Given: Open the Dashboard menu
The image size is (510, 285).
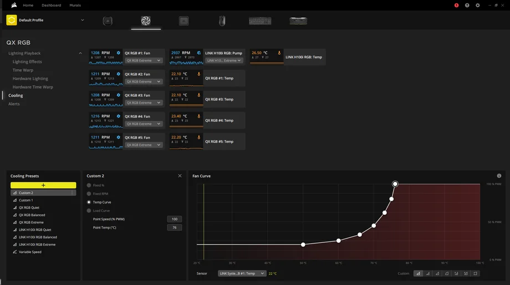Looking at the screenshot, I should pos(52,5).
